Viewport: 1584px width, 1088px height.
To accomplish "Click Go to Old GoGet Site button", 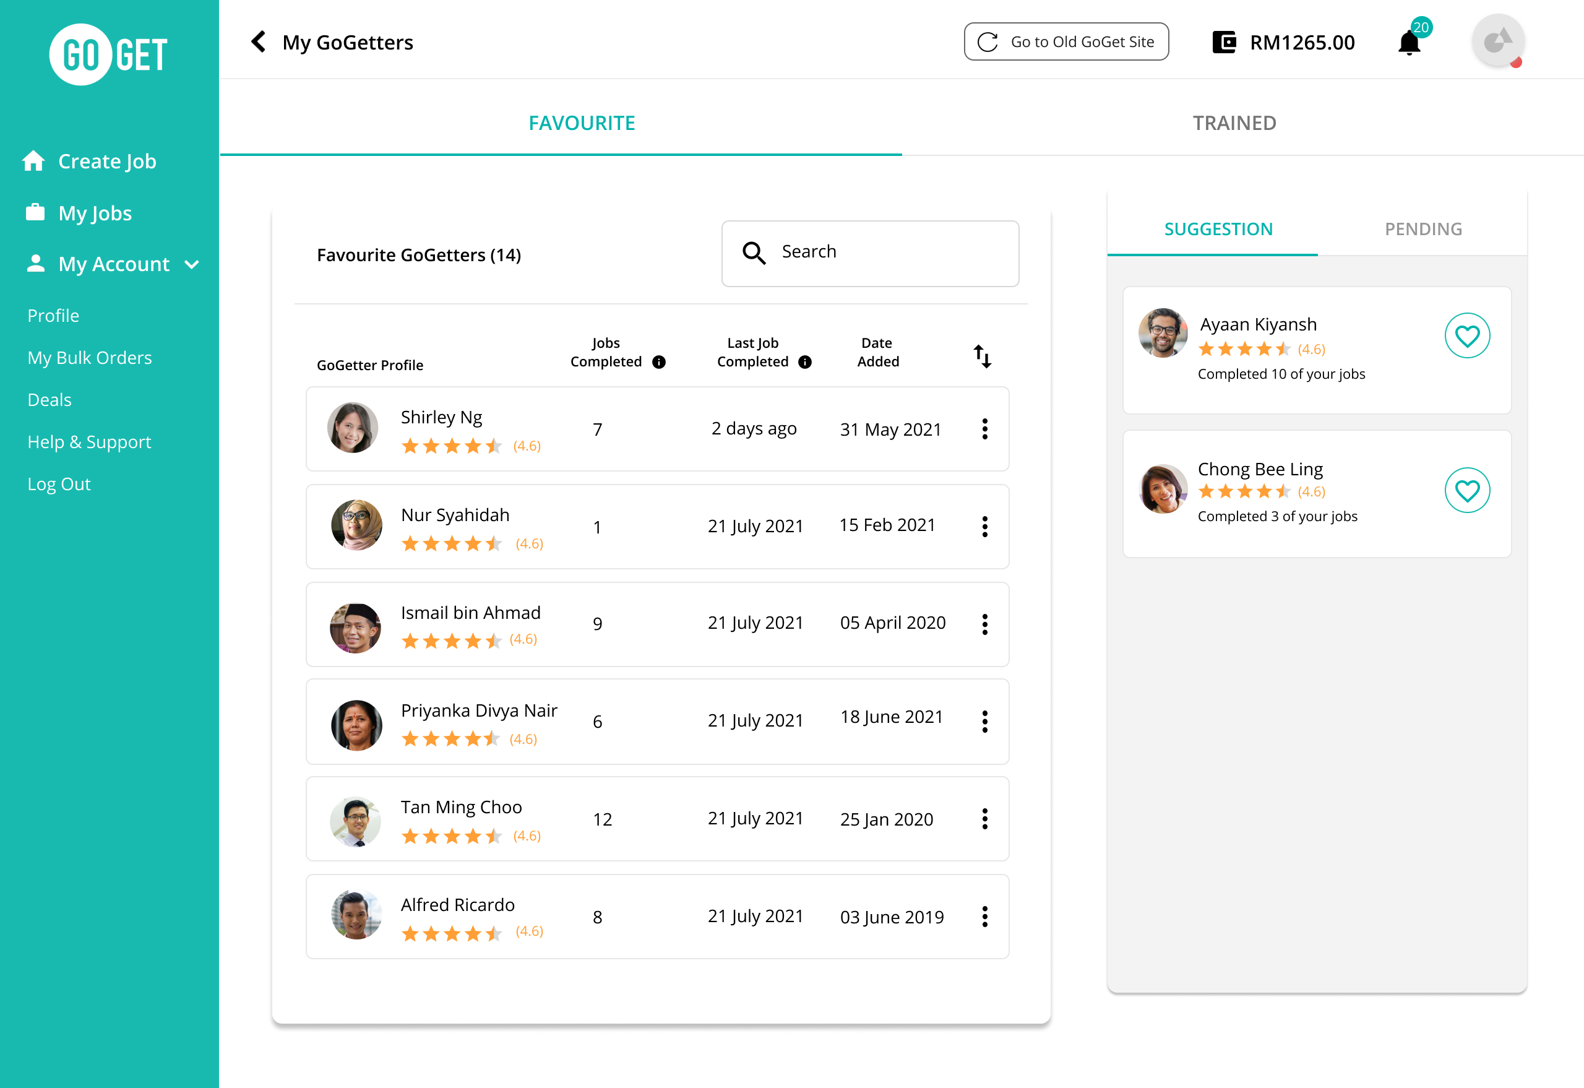I will 1066,41.
